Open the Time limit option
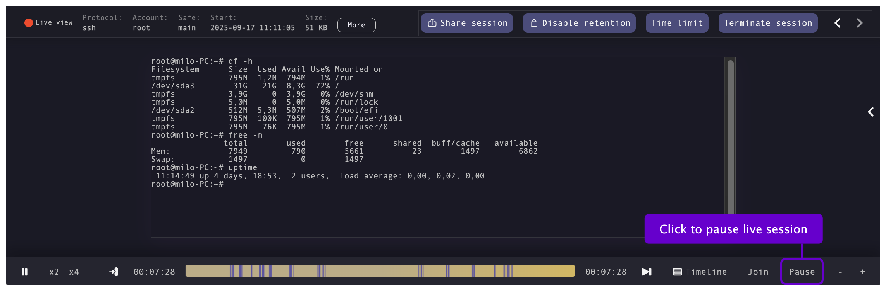 click(x=677, y=23)
